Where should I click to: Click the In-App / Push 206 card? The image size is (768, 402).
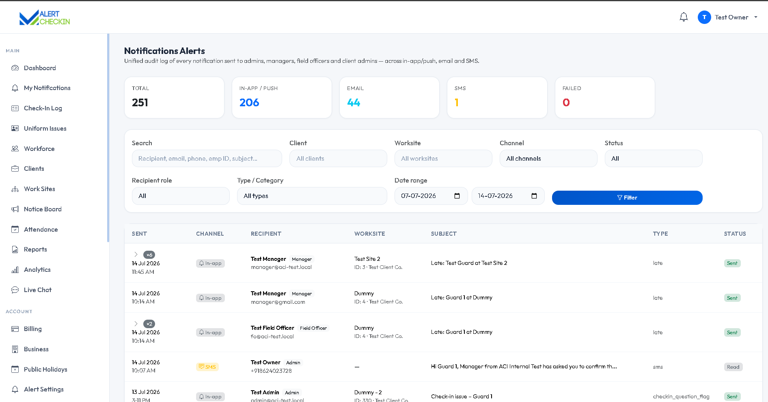282,97
